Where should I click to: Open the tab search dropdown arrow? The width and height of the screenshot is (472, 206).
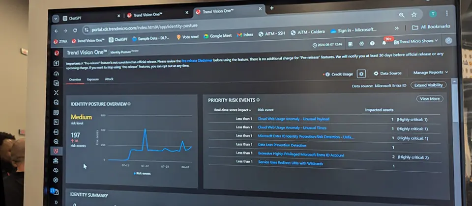[x=55, y=19]
